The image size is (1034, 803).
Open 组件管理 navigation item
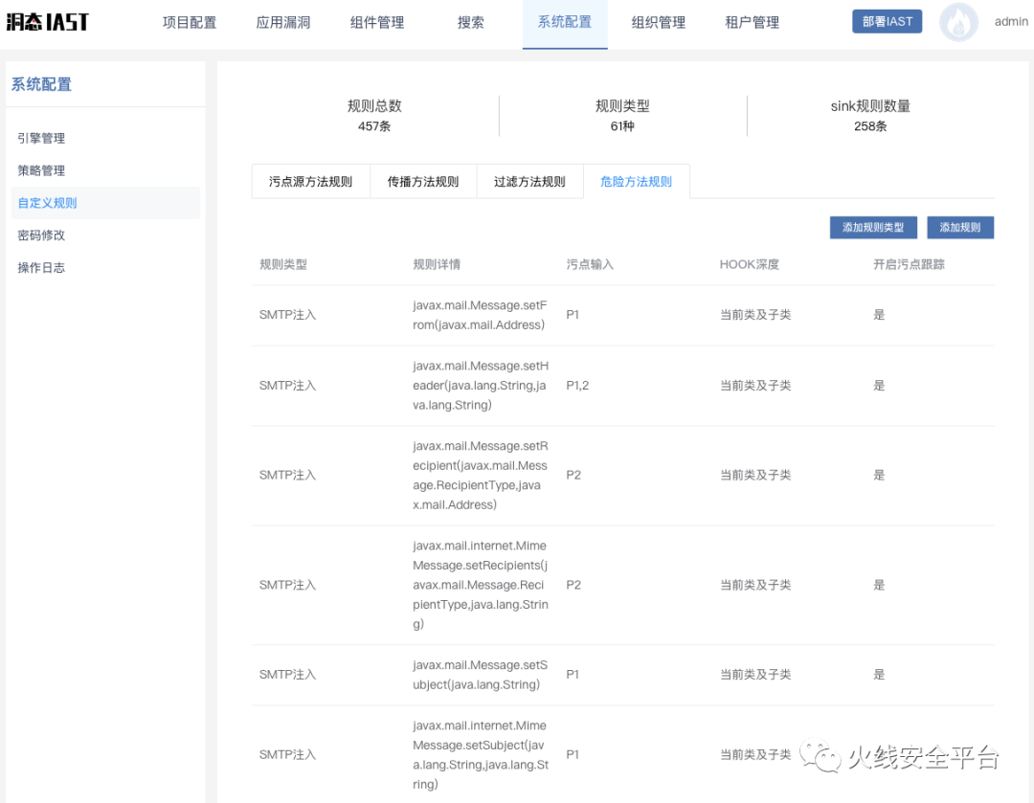point(377,22)
